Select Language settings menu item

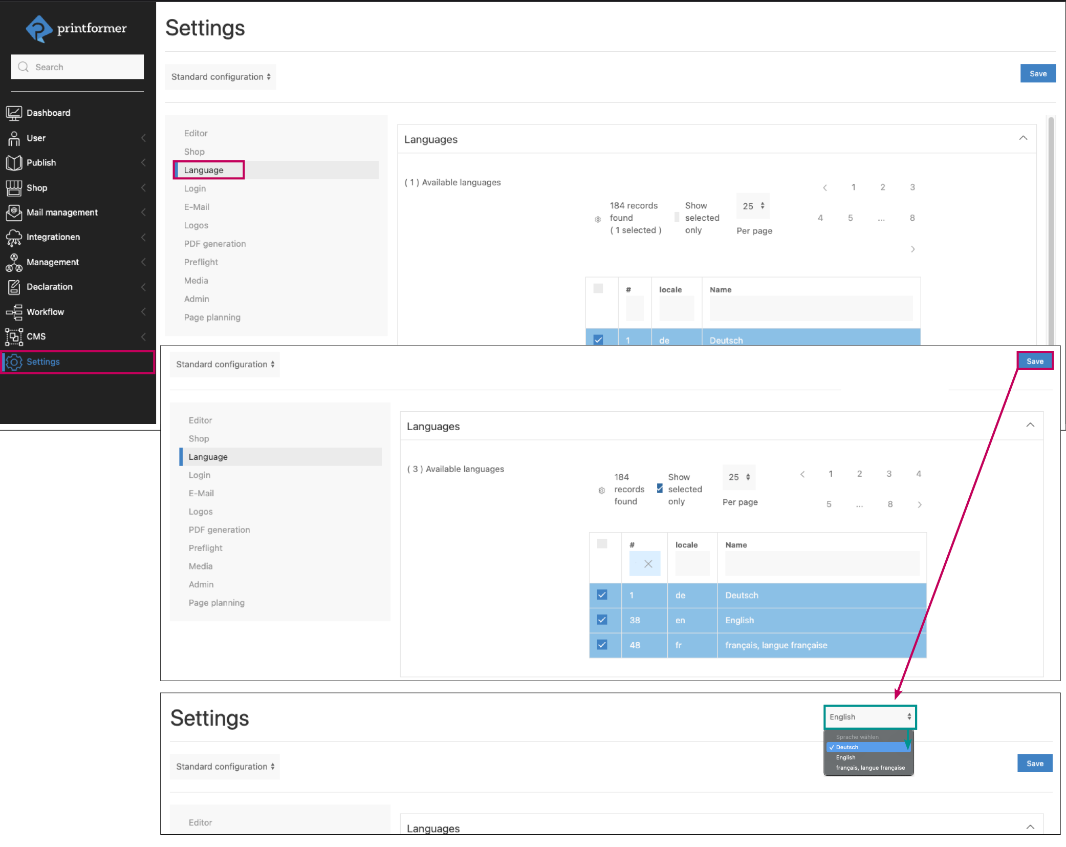(x=204, y=170)
